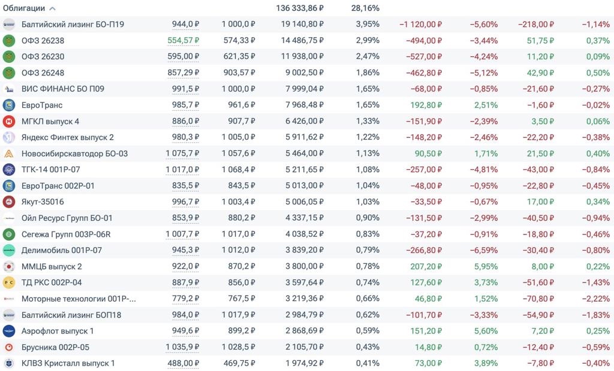This screenshot has height=371, width=614.
Task: Click the Делимобиль 001Р-07 teal icon
Action: [9, 250]
